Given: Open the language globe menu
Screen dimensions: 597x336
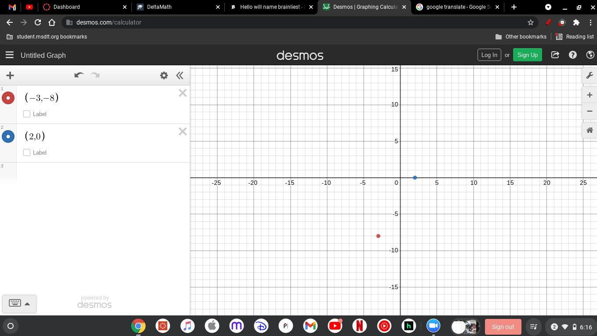Looking at the screenshot, I should 590,55.
